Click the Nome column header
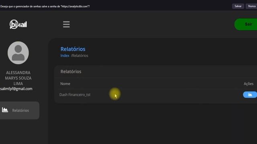 click(65, 84)
